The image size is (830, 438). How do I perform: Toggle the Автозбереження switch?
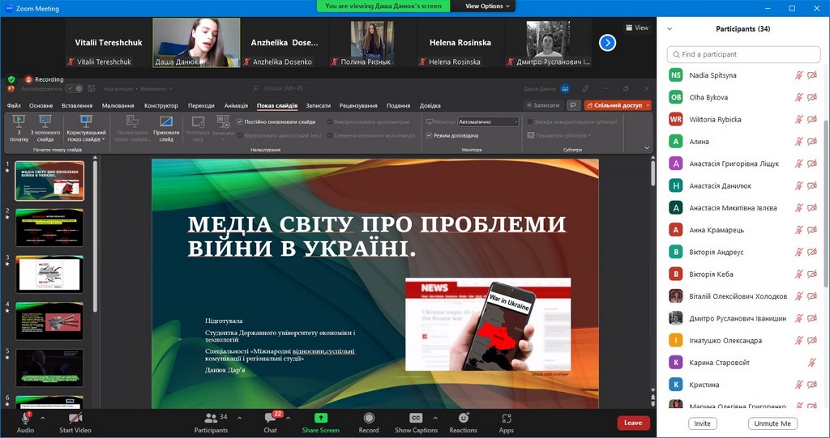[x=74, y=89]
